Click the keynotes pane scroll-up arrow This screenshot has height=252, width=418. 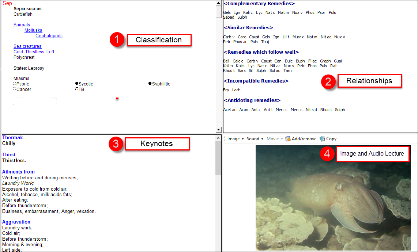pos(218,138)
